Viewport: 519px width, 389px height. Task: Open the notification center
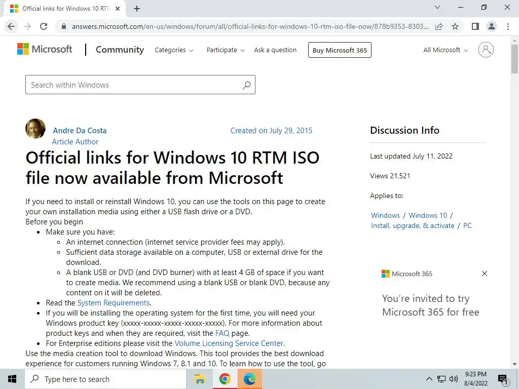coord(503,379)
